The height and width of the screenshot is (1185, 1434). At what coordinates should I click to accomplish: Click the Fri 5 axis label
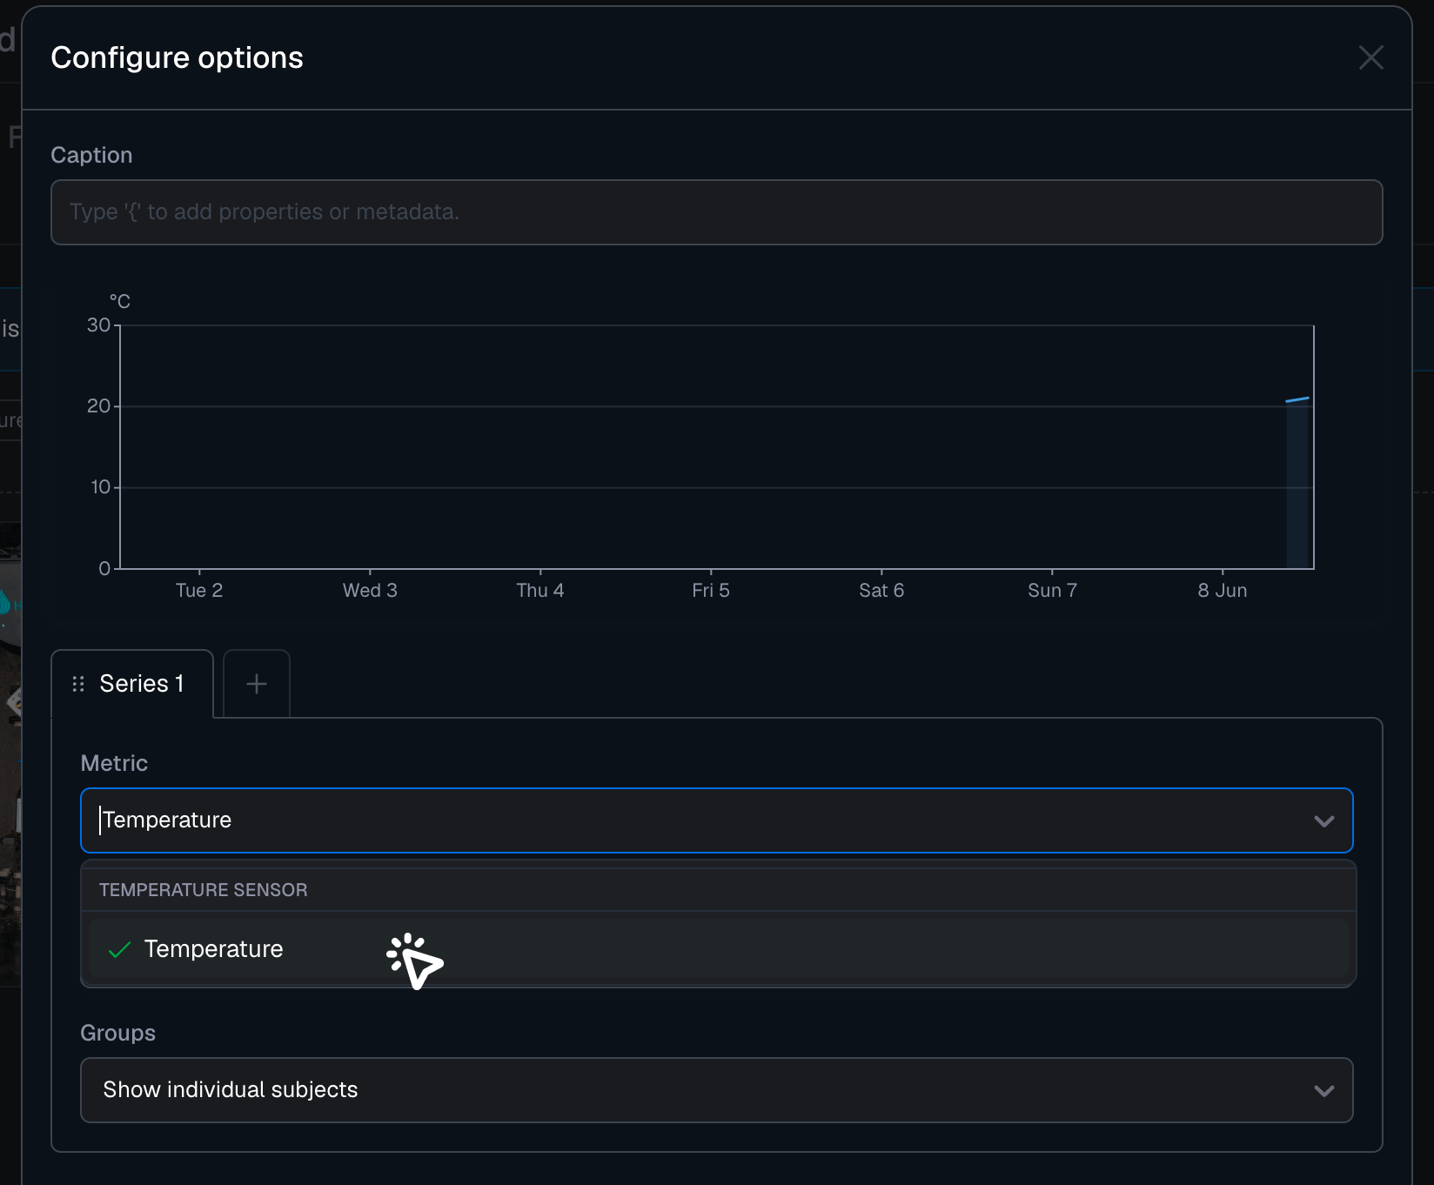point(711,590)
